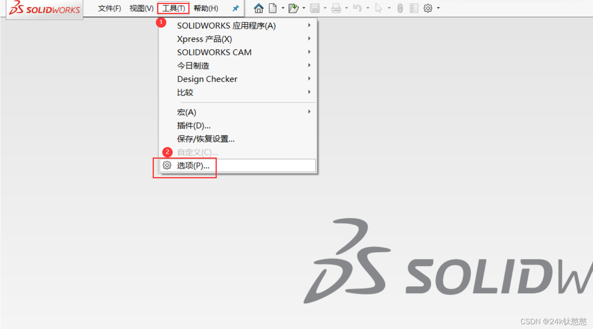
Task: Click the SOLIDWORKS logo in the title bar
Action: point(44,8)
